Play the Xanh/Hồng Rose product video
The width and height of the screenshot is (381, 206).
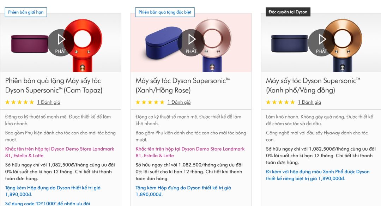tap(191, 43)
